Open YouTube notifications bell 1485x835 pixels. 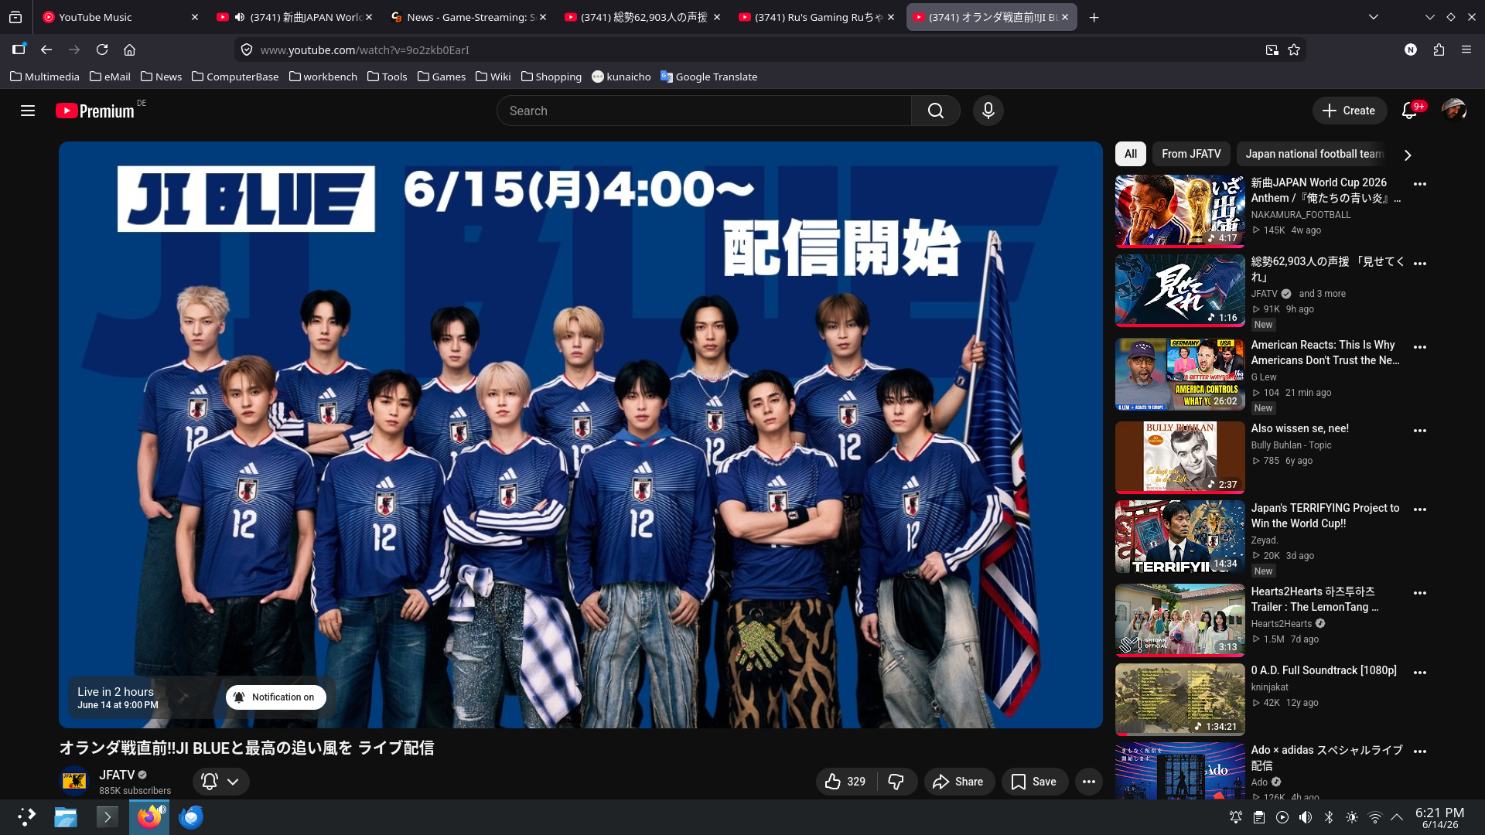1410,111
